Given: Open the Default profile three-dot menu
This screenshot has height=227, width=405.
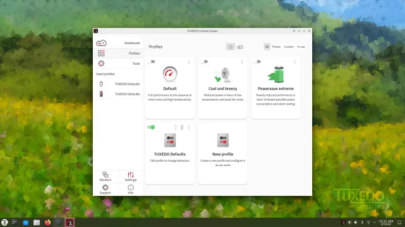Looking at the screenshot, I should tap(189, 62).
